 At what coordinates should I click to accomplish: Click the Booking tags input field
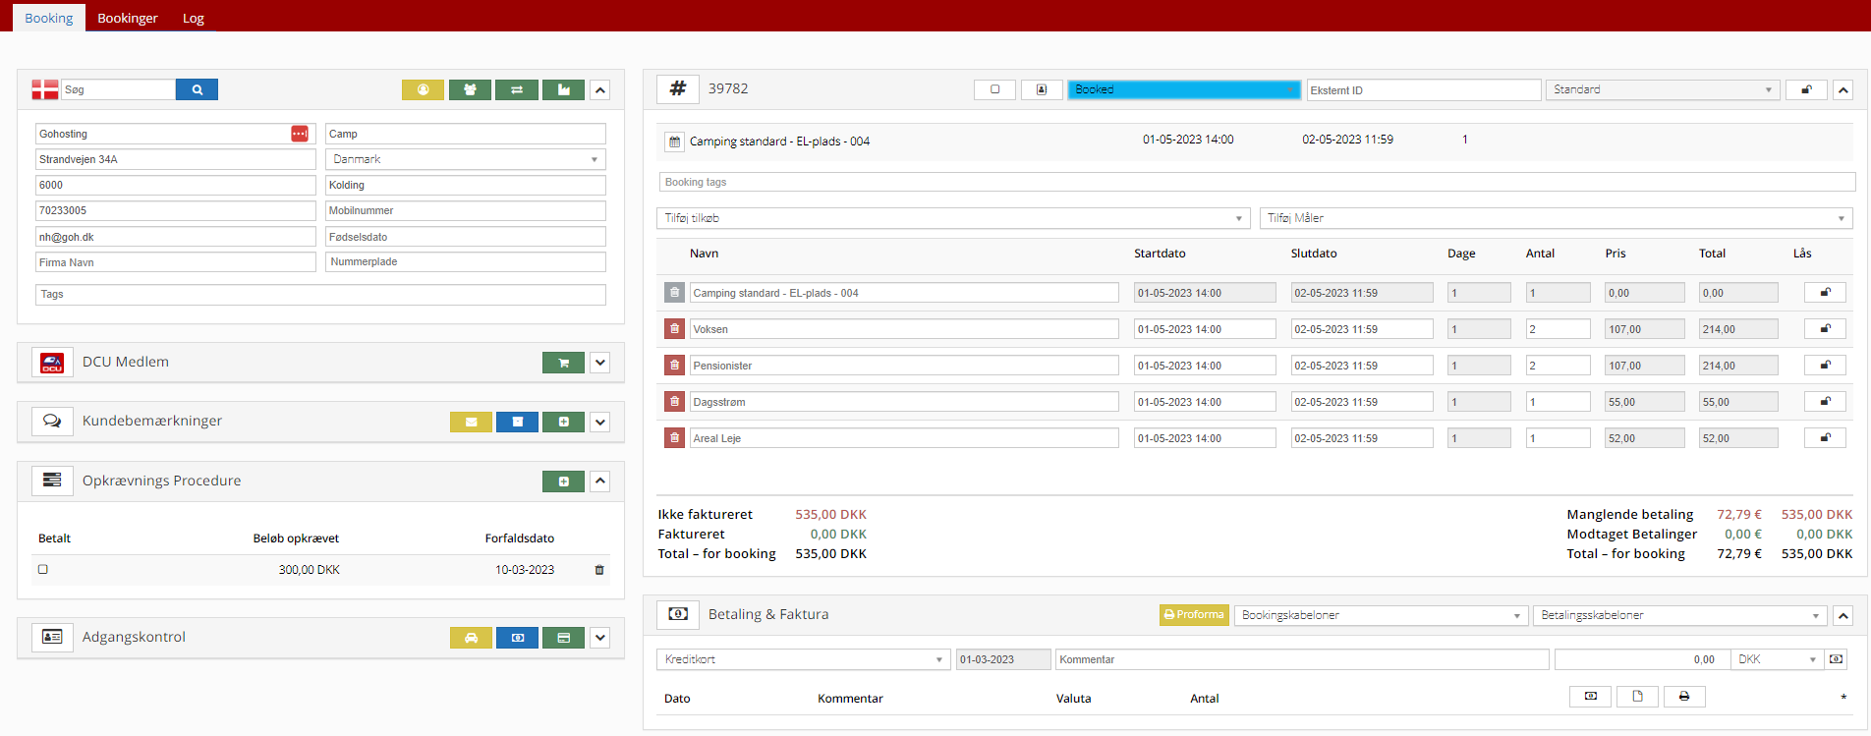tap(1256, 182)
